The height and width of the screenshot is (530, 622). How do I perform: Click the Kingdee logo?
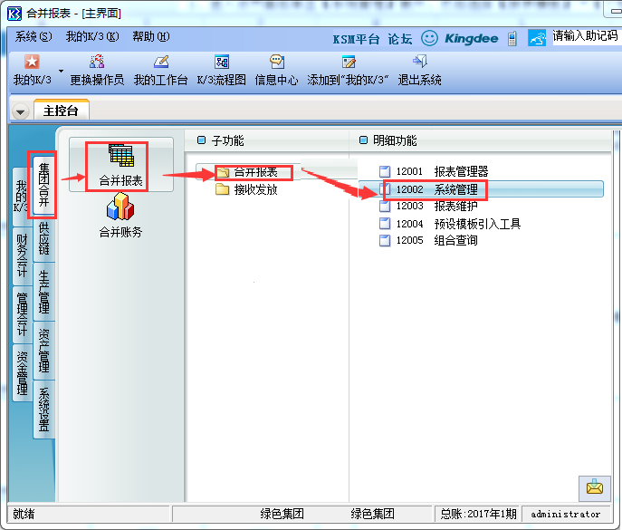point(472,39)
